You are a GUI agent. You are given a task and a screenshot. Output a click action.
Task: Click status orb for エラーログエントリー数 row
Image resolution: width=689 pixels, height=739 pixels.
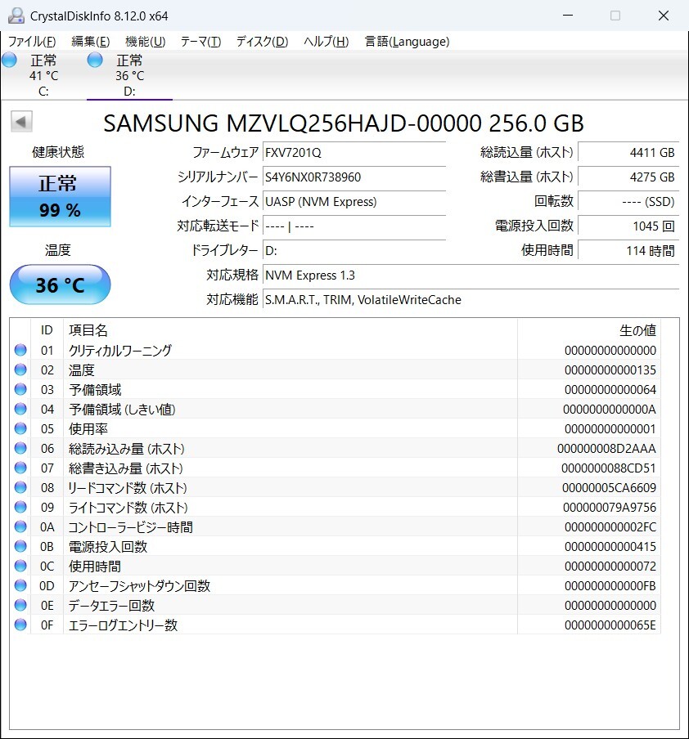20,625
